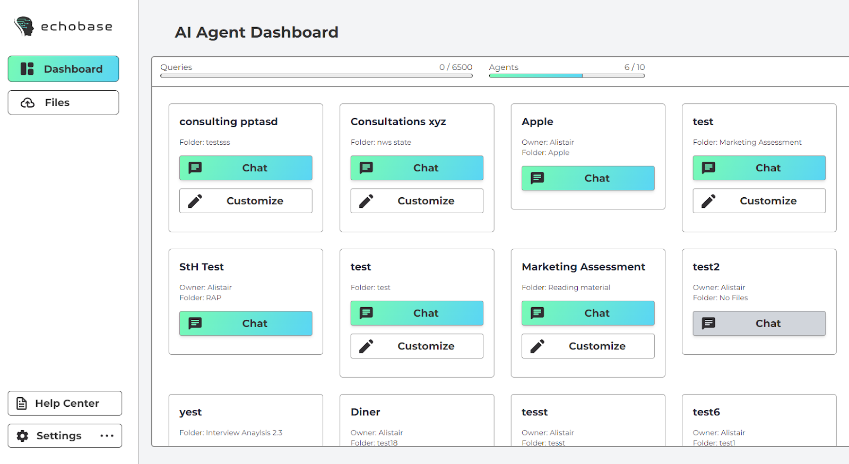Select the 'test6' card title
Viewport: 849px width, 464px height.
[706, 413]
